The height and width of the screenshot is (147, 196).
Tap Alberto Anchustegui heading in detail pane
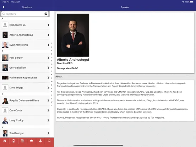tap(73, 60)
